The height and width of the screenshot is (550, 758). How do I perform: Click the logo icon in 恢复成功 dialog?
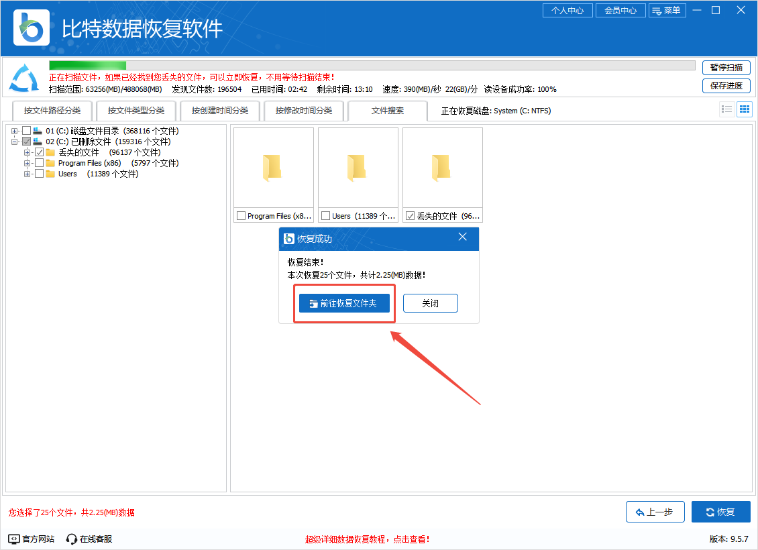pos(289,239)
